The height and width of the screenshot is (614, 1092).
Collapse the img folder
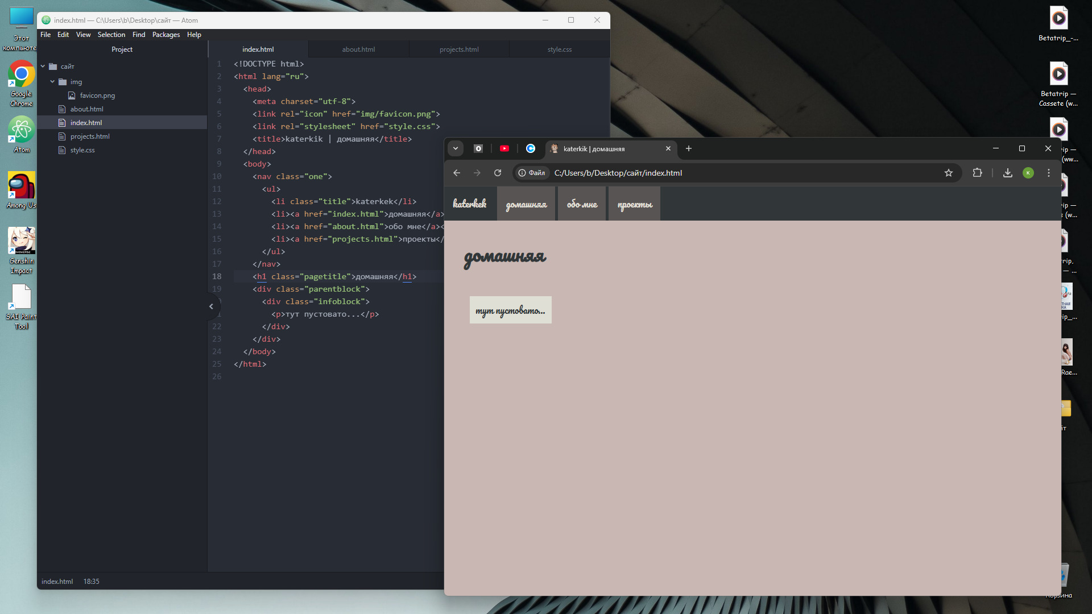coord(52,82)
